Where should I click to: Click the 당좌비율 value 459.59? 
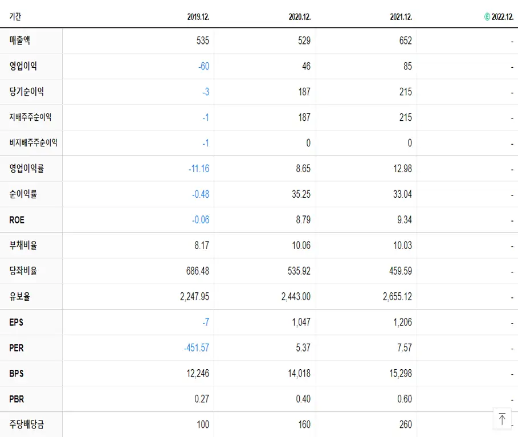pyautogui.click(x=401, y=271)
